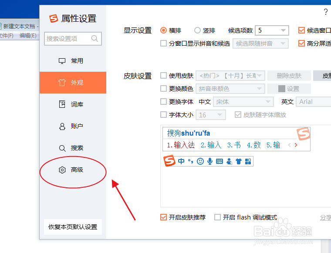
Task: Click candidate 4.数 in preview
Action: [254, 145]
